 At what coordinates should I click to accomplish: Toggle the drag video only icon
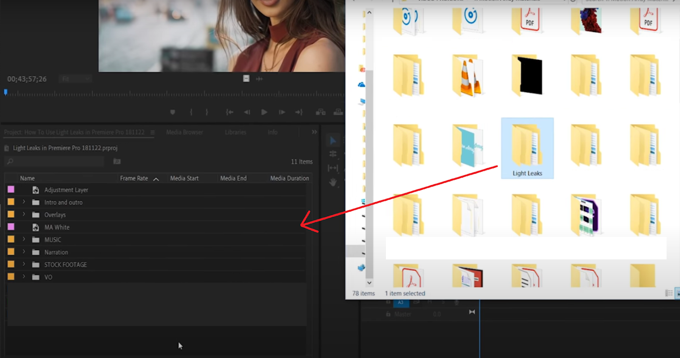(x=246, y=79)
